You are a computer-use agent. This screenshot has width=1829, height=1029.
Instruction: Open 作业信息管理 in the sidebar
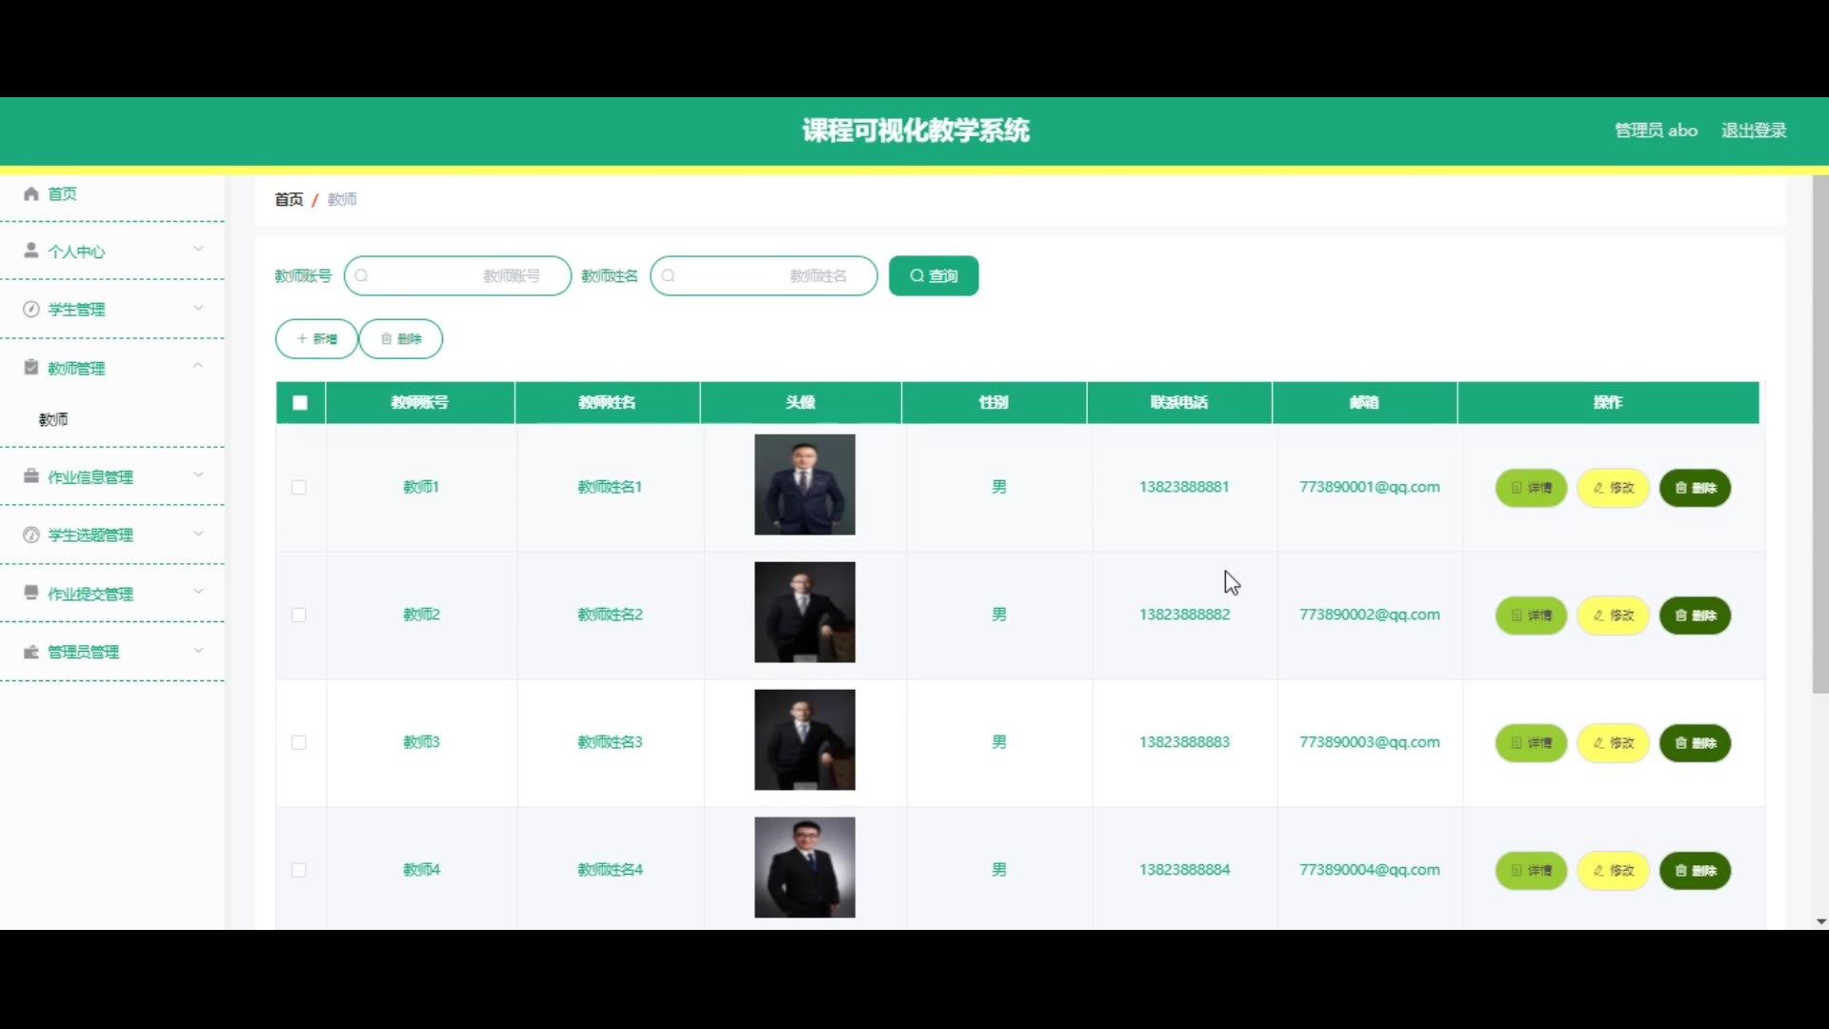(112, 476)
